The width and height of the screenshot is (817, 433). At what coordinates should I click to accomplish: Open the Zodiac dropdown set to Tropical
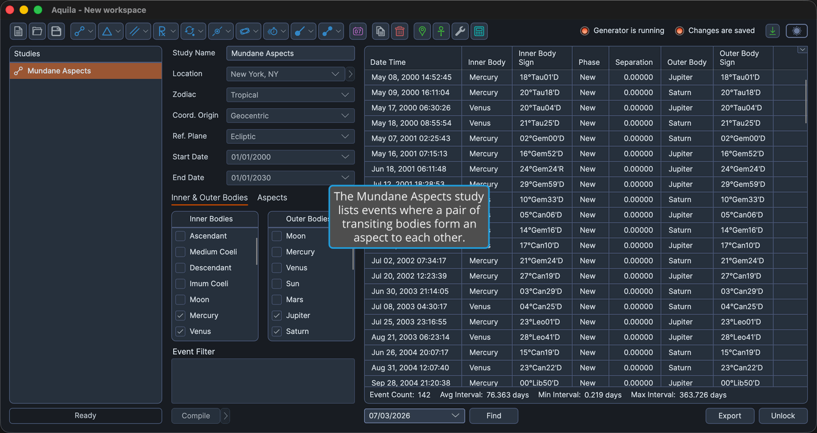click(x=291, y=95)
